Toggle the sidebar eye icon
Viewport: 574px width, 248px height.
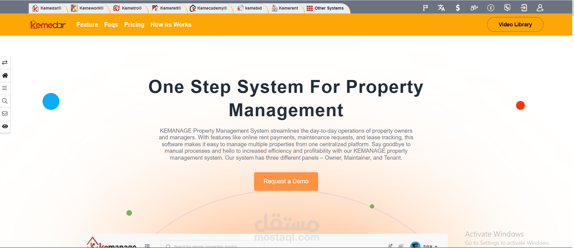pyautogui.click(x=5, y=126)
